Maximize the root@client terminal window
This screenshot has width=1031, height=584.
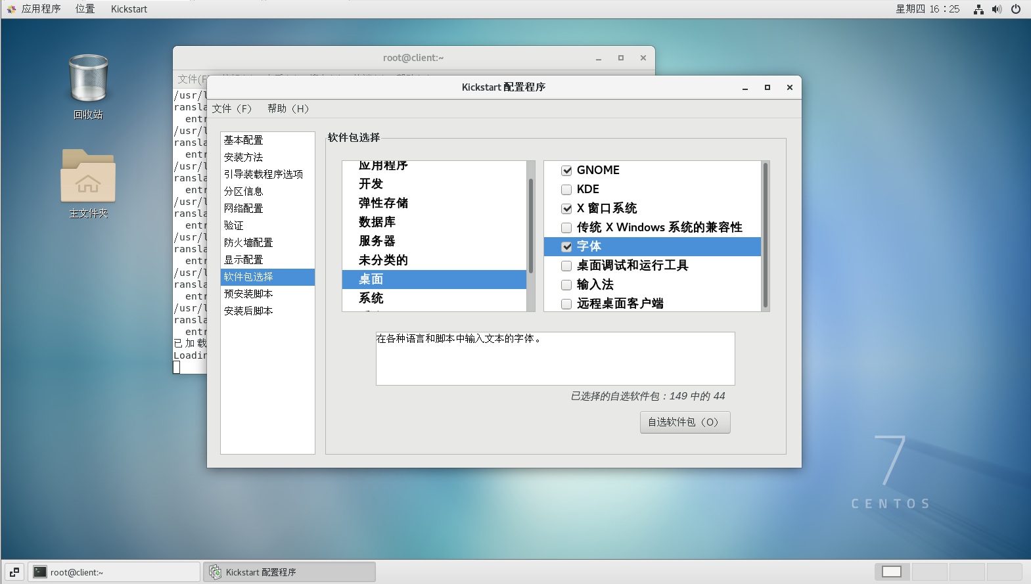pos(621,58)
